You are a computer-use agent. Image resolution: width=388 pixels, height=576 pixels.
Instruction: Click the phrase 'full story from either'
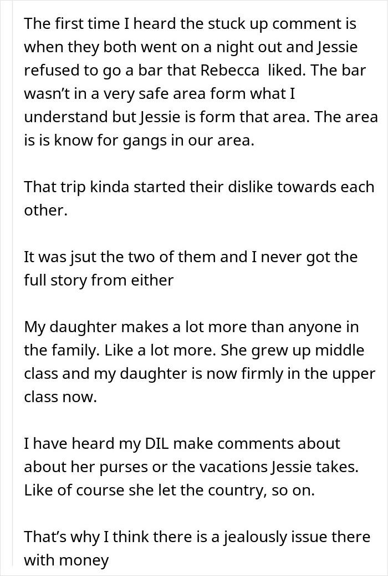coord(99,281)
